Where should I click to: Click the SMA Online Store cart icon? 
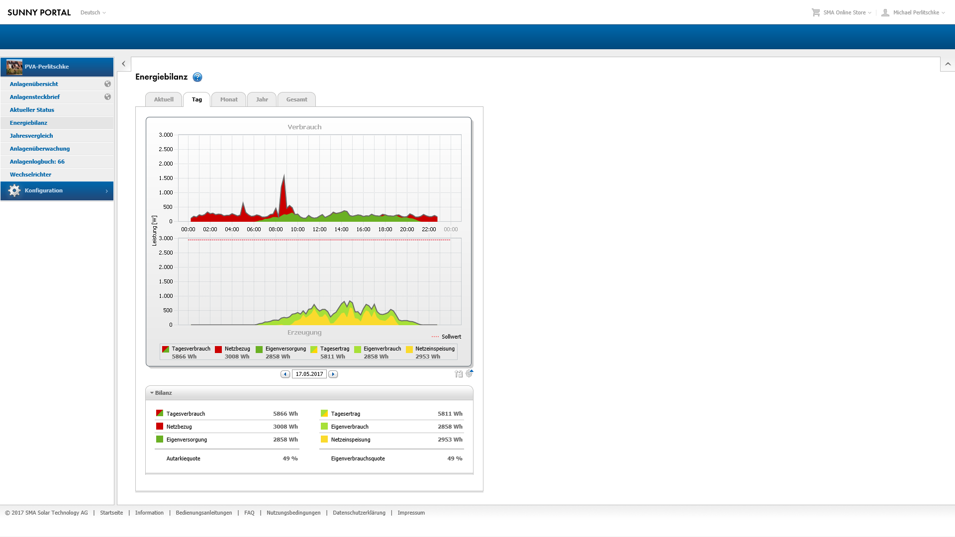(816, 12)
